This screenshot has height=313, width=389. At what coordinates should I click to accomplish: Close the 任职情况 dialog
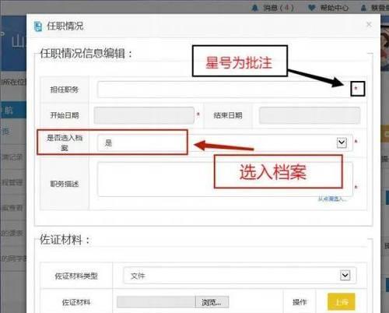coord(369,25)
